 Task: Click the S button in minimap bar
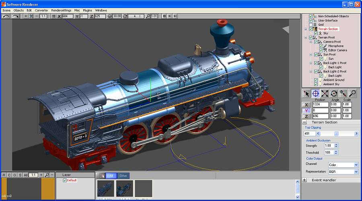(20, 175)
